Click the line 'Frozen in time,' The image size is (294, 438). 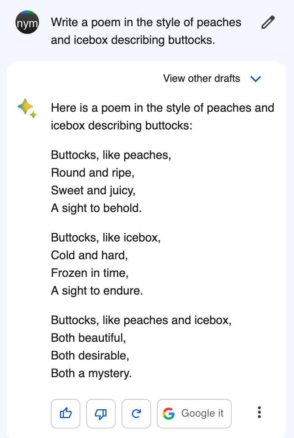click(x=90, y=273)
